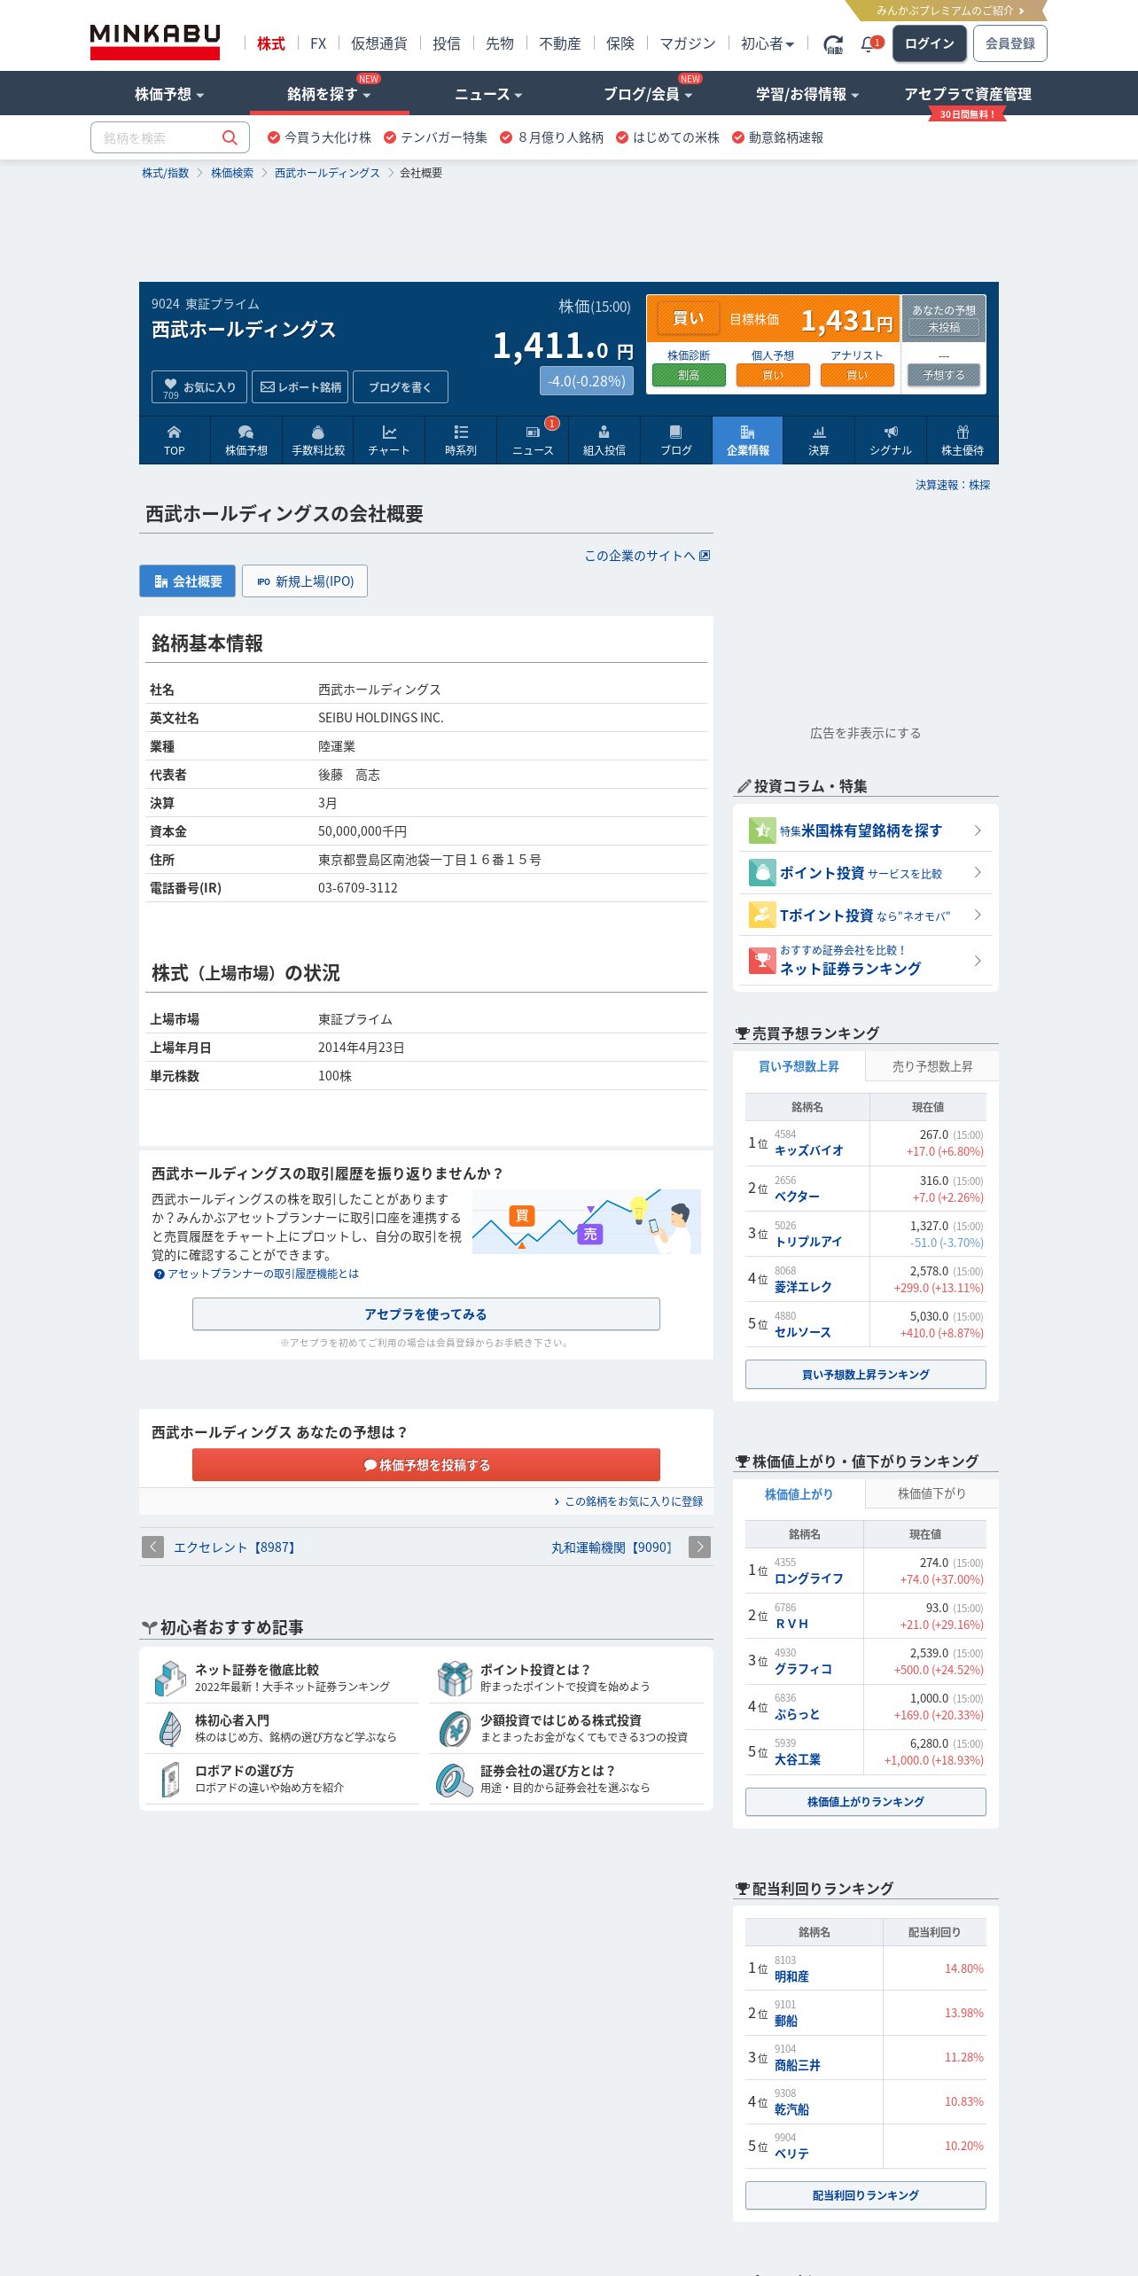Open the ロングライフ stock link
Viewport: 1138px width, 2276px height.
[x=809, y=1578]
